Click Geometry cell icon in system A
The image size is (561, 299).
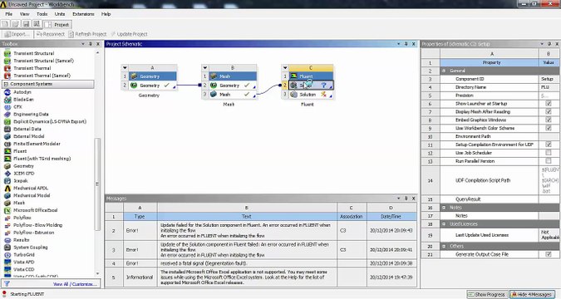click(134, 86)
